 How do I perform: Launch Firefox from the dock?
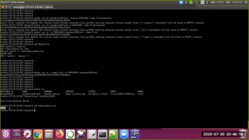pos(60,134)
